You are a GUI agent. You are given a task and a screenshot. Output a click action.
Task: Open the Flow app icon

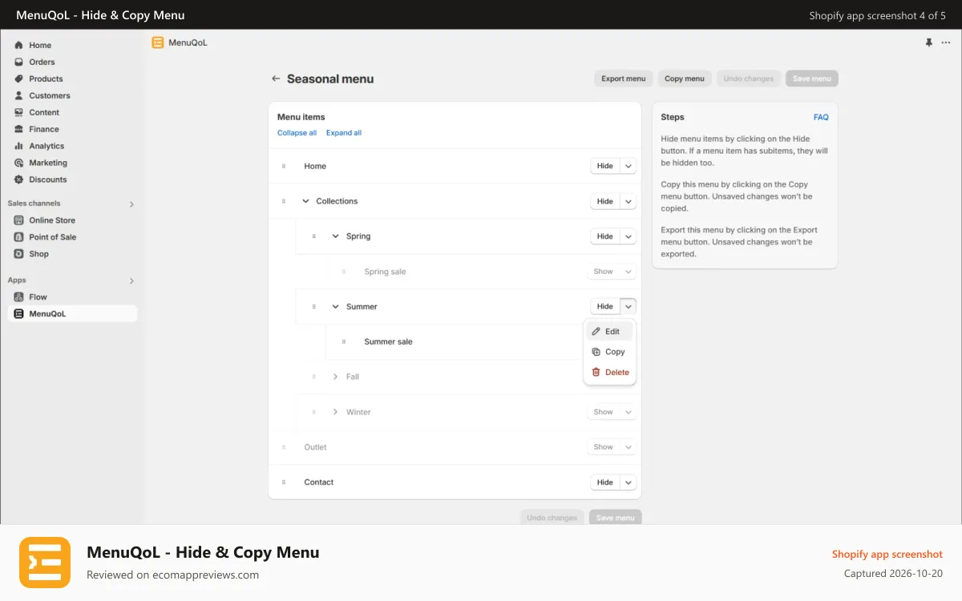(x=18, y=297)
